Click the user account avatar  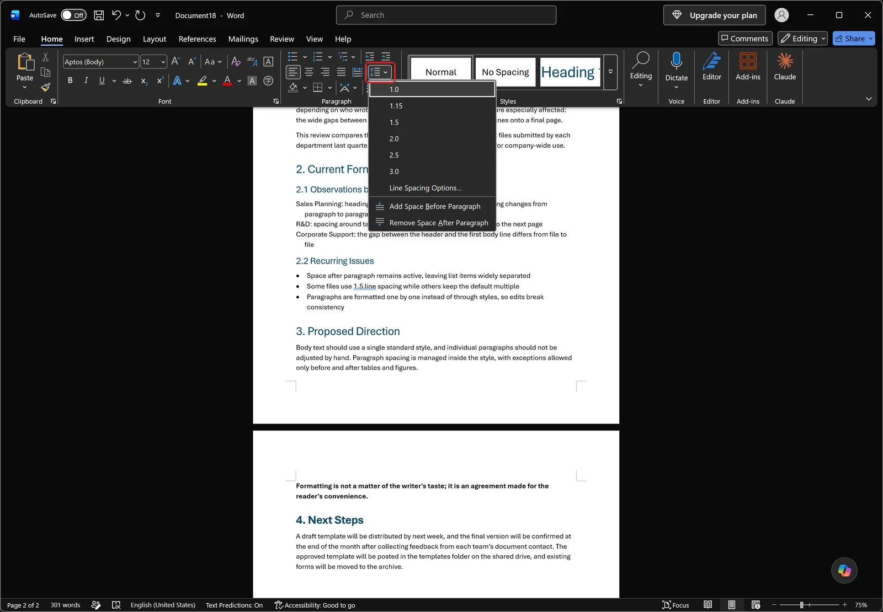click(x=781, y=15)
